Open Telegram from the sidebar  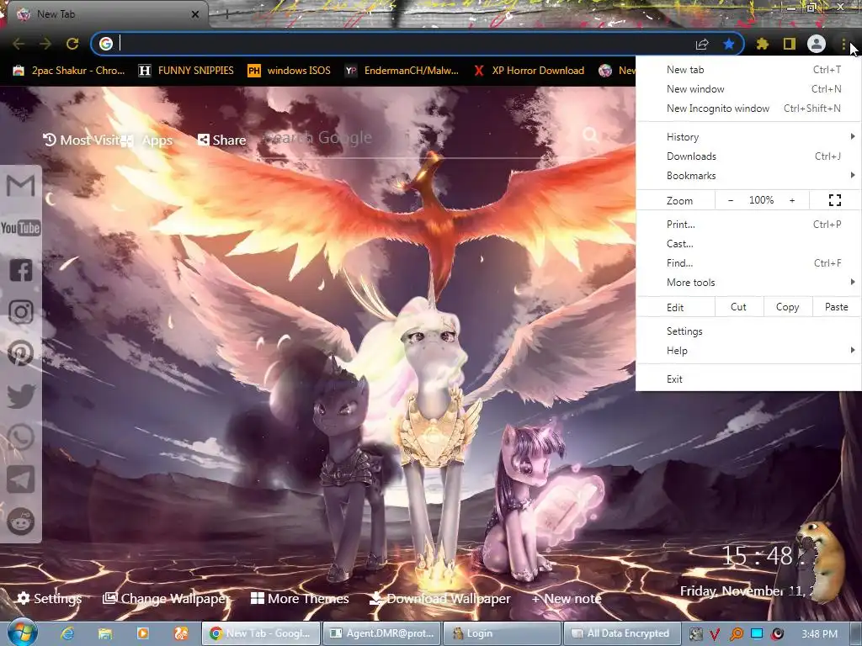pos(21,479)
